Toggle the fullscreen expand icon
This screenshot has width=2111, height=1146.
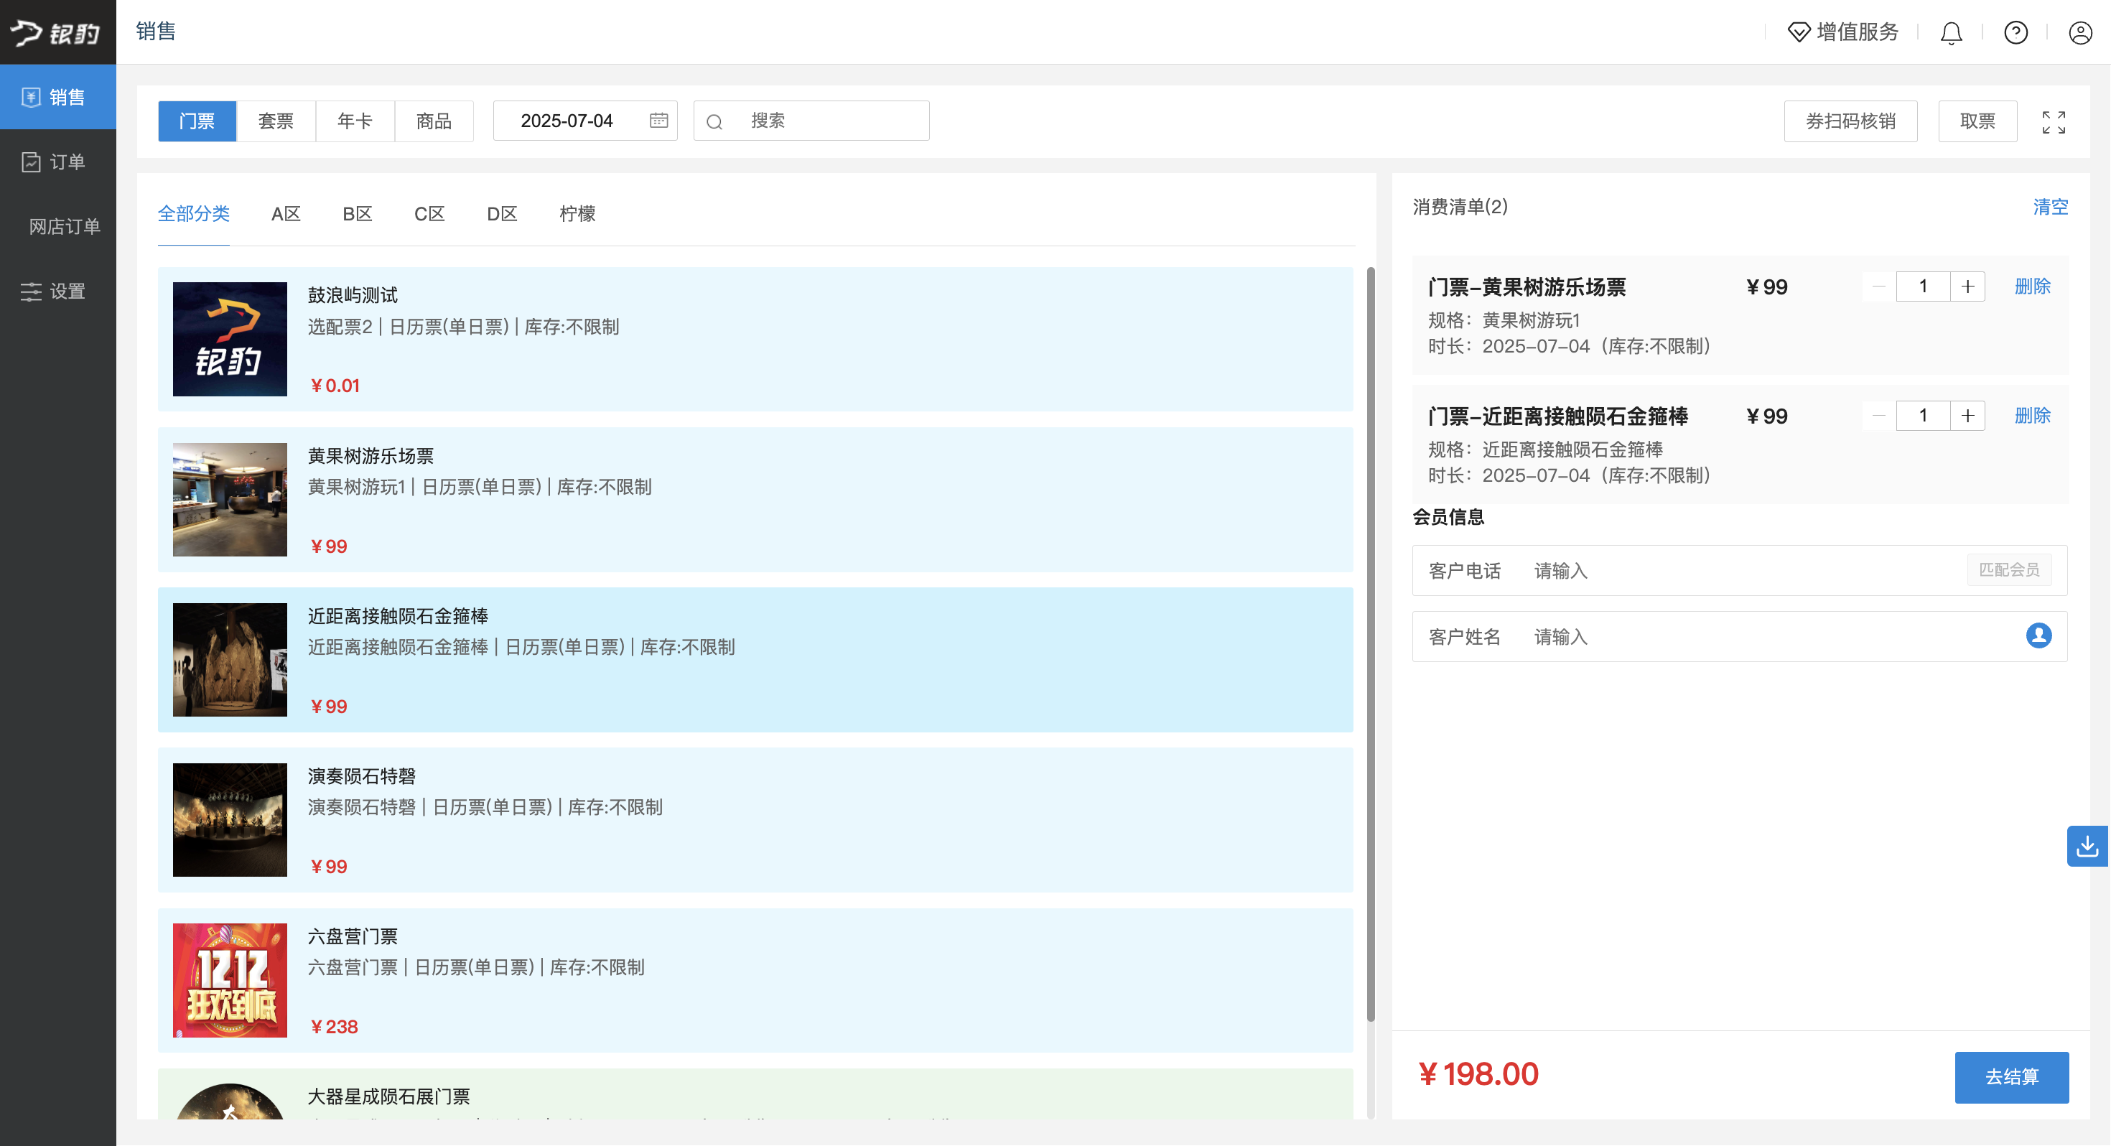pyautogui.click(x=2054, y=122)
